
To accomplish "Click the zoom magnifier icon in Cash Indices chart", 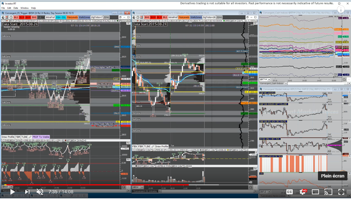I will pos(344,80).
